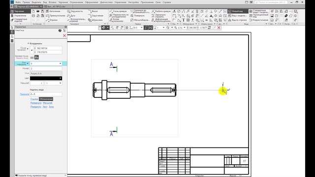Select the Прямоугольник tool

tap(56, 15)
